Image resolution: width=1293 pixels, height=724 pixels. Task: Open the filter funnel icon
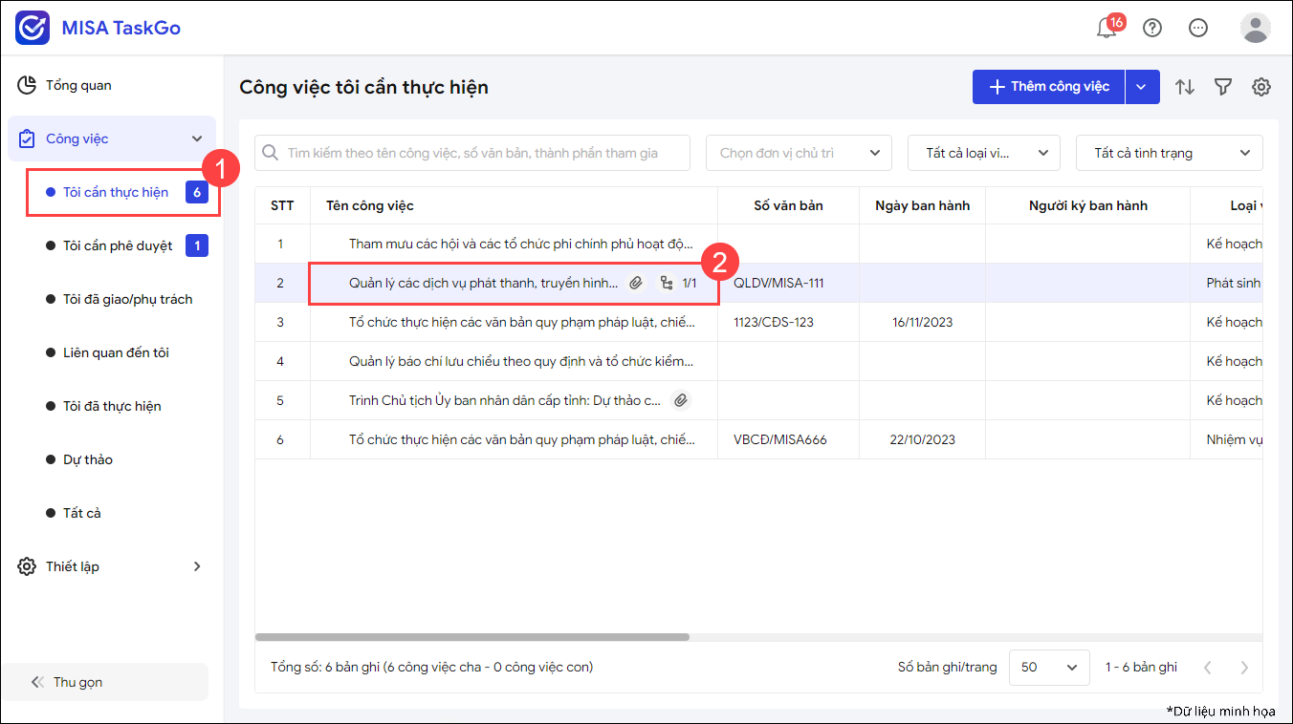(1223, 87)
